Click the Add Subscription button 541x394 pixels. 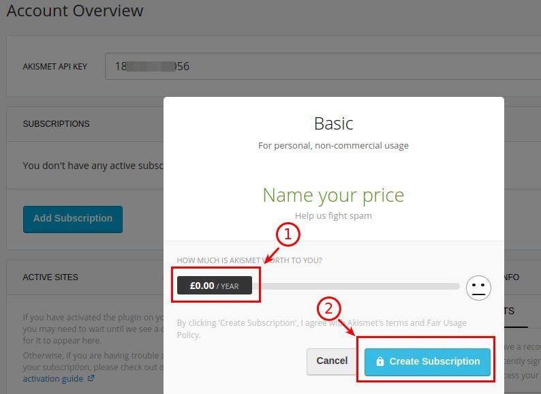point(73,219)
